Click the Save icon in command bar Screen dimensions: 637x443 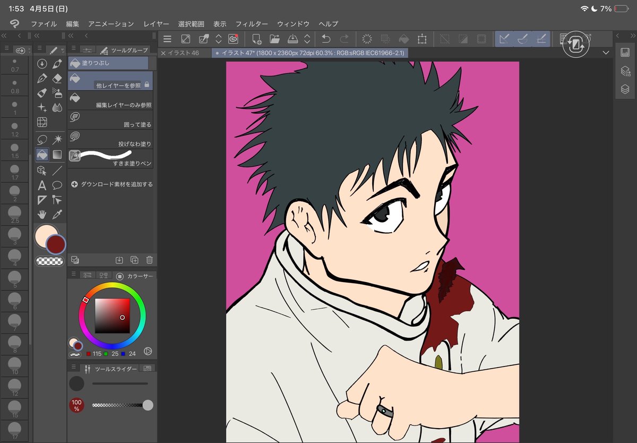(292, 39)
